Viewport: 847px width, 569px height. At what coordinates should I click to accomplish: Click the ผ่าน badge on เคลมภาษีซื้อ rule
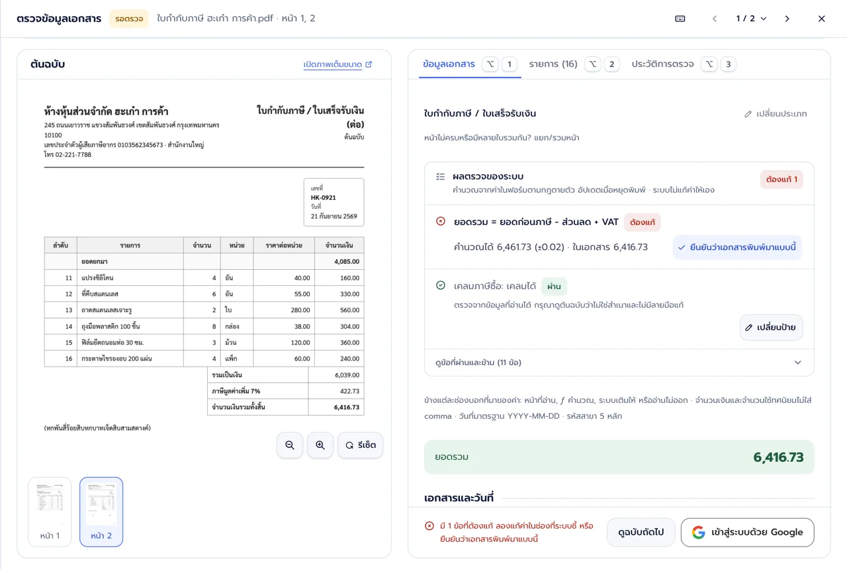point(554,286)
